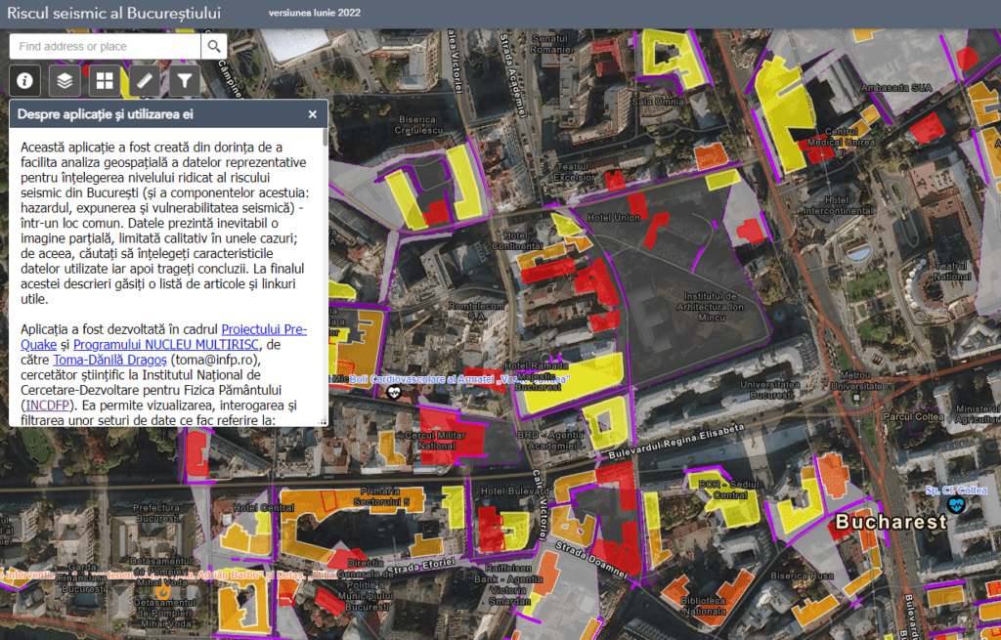Image resolution: width=1001 pixels, height=640 pixels.
Task: Open the funnel filter tool
Action: click(x=184, y=81)
